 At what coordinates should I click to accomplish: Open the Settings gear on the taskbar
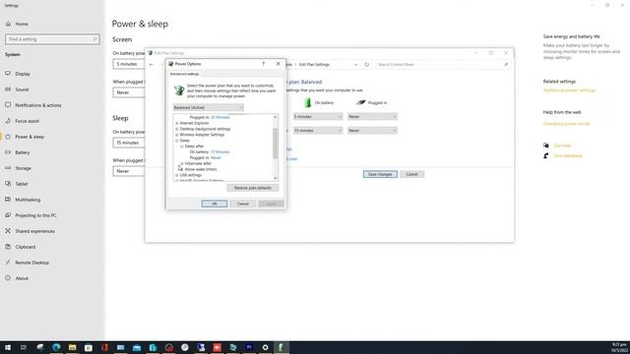pyautogui.click(x=265, y=347)
